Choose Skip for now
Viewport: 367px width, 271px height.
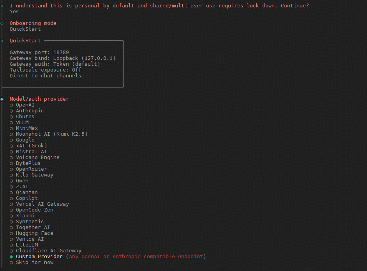click(34, 262)
